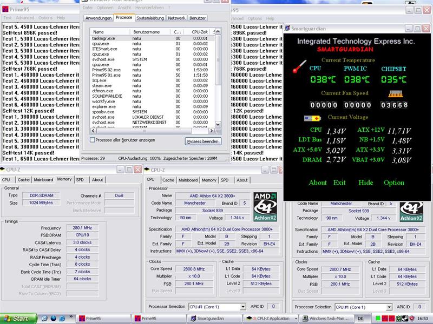The width and height of the screenshot is (433, 324).
Task: Click the green square tray icon
Action: click(378, 319)
